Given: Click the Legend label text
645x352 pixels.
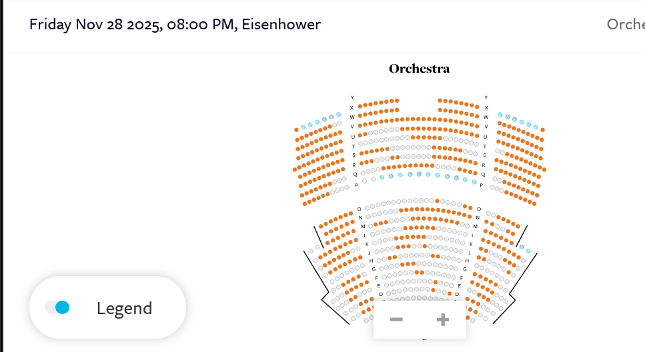Looking at the screenshot, I should pos(124,308).
